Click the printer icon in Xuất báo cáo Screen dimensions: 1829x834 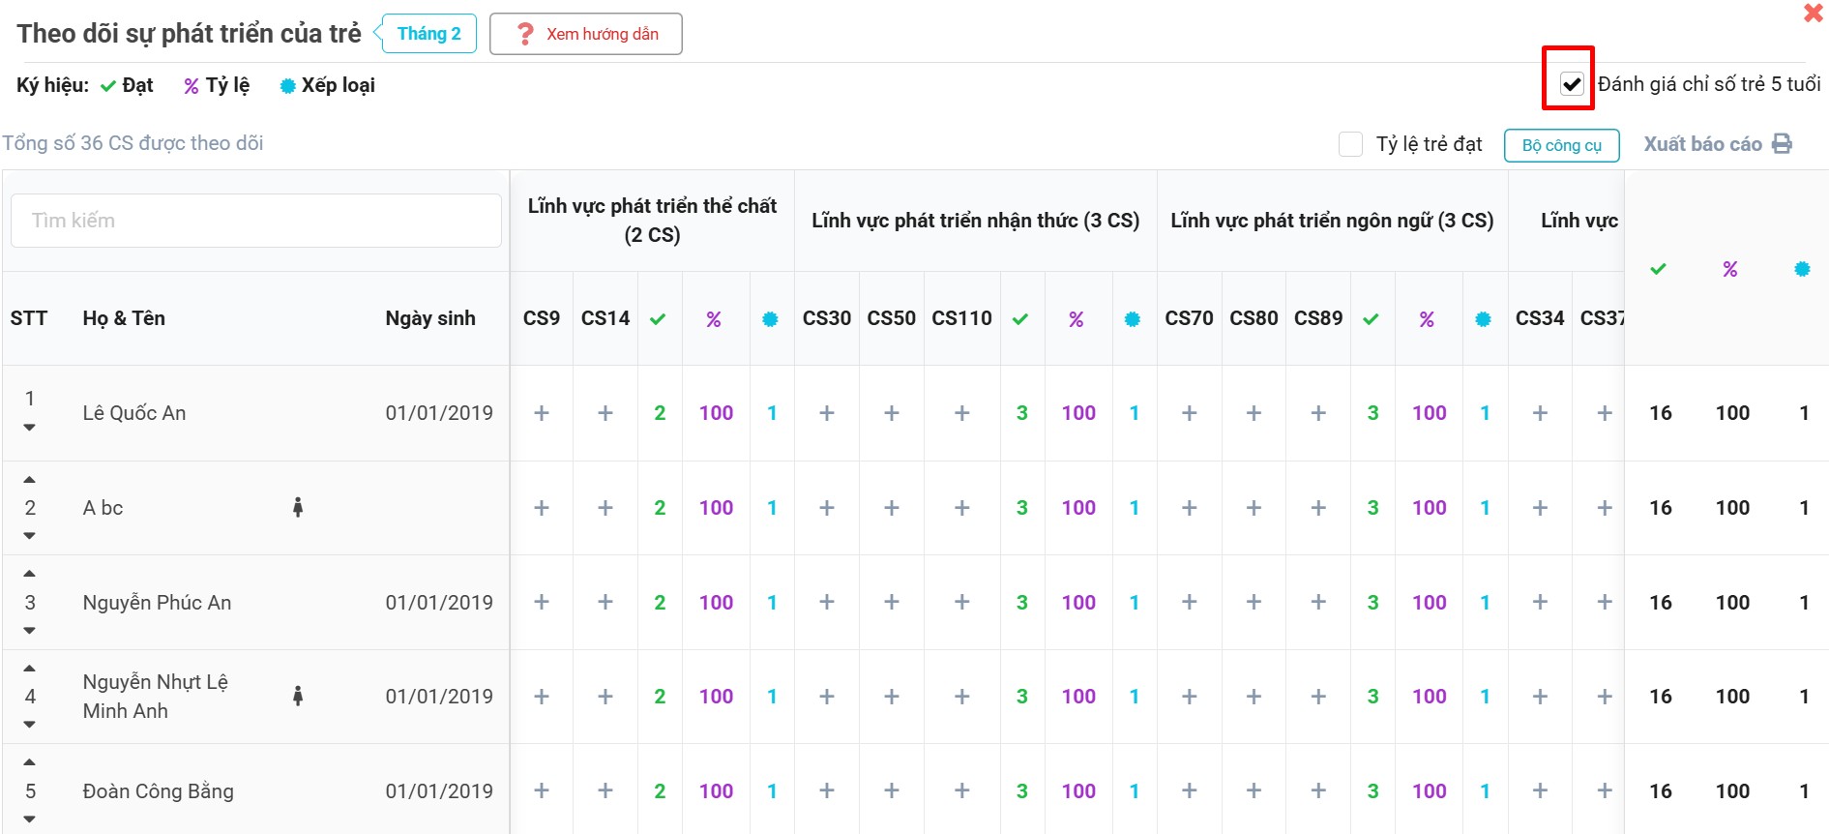(x=1782, y=144)
